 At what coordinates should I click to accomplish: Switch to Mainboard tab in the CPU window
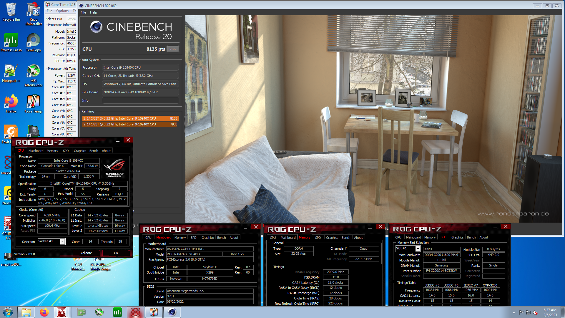[36, 151]
